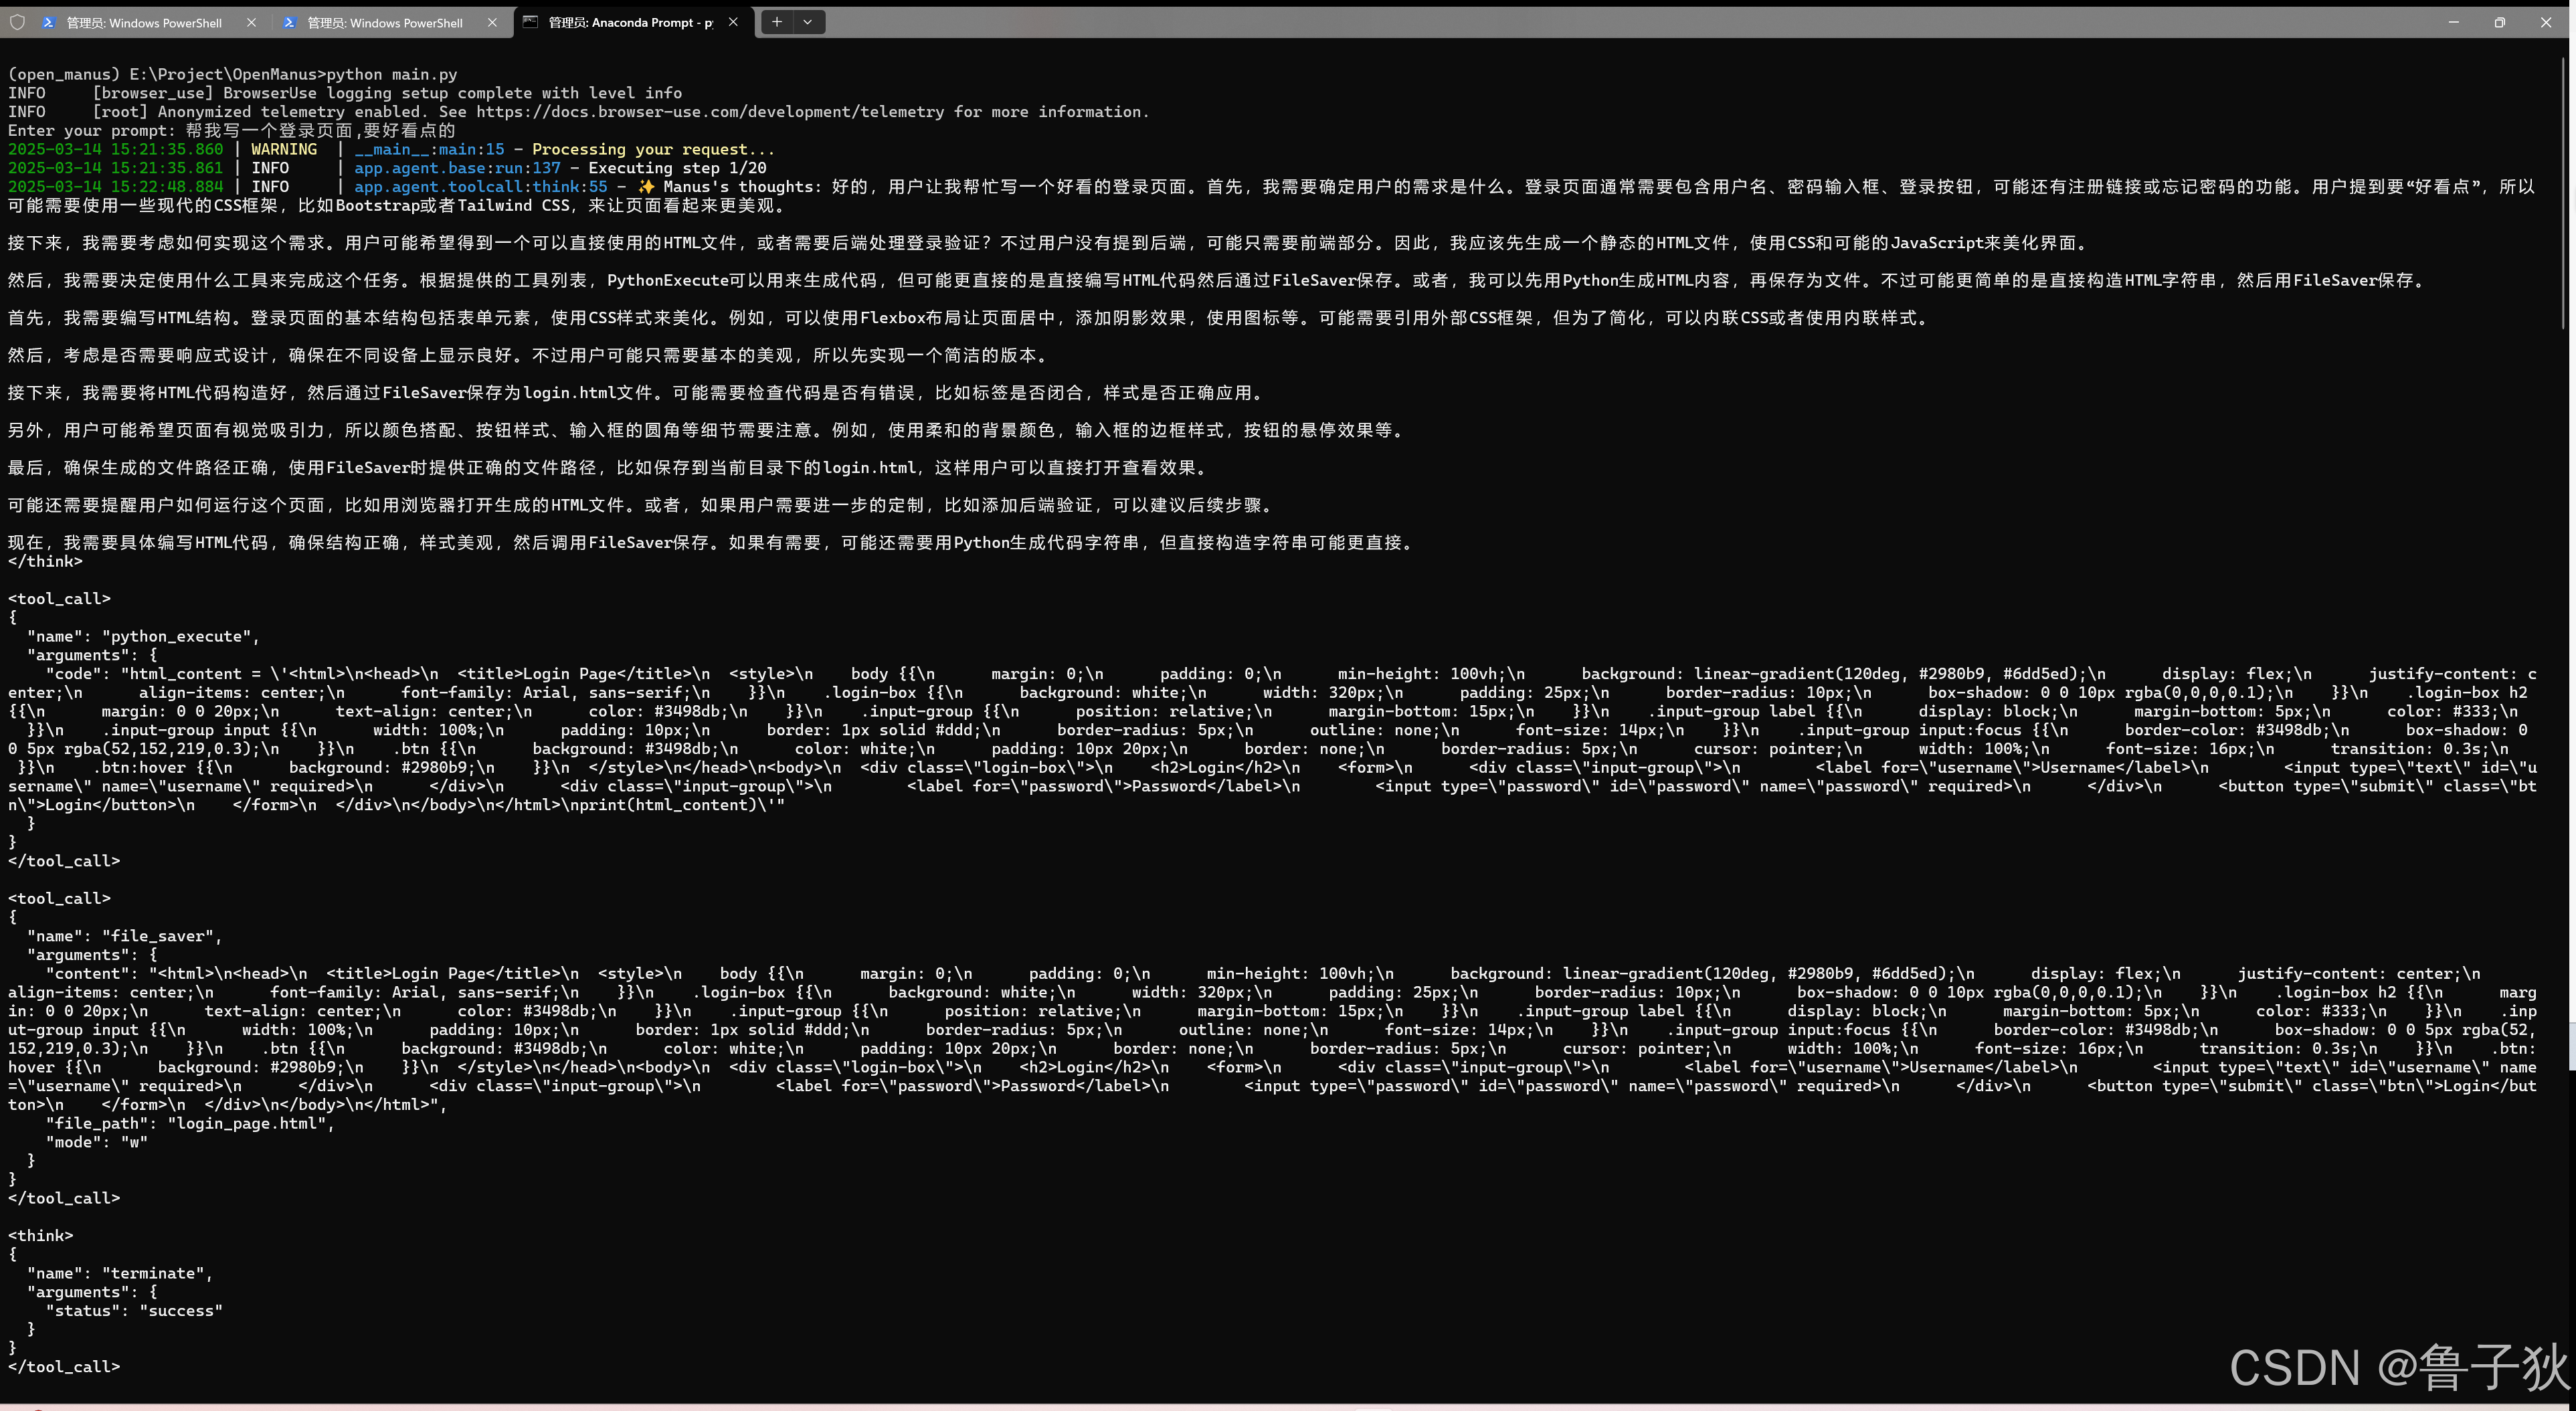Click the yellow WARNING log level text
This screenshot has width=2576, height=1411.
tap(284, 150)
